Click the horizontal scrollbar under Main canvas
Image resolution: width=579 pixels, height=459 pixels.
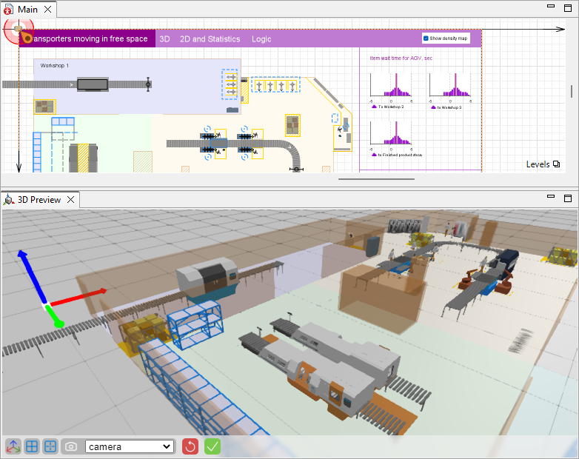pyautogui.click(x=376, y=178)
